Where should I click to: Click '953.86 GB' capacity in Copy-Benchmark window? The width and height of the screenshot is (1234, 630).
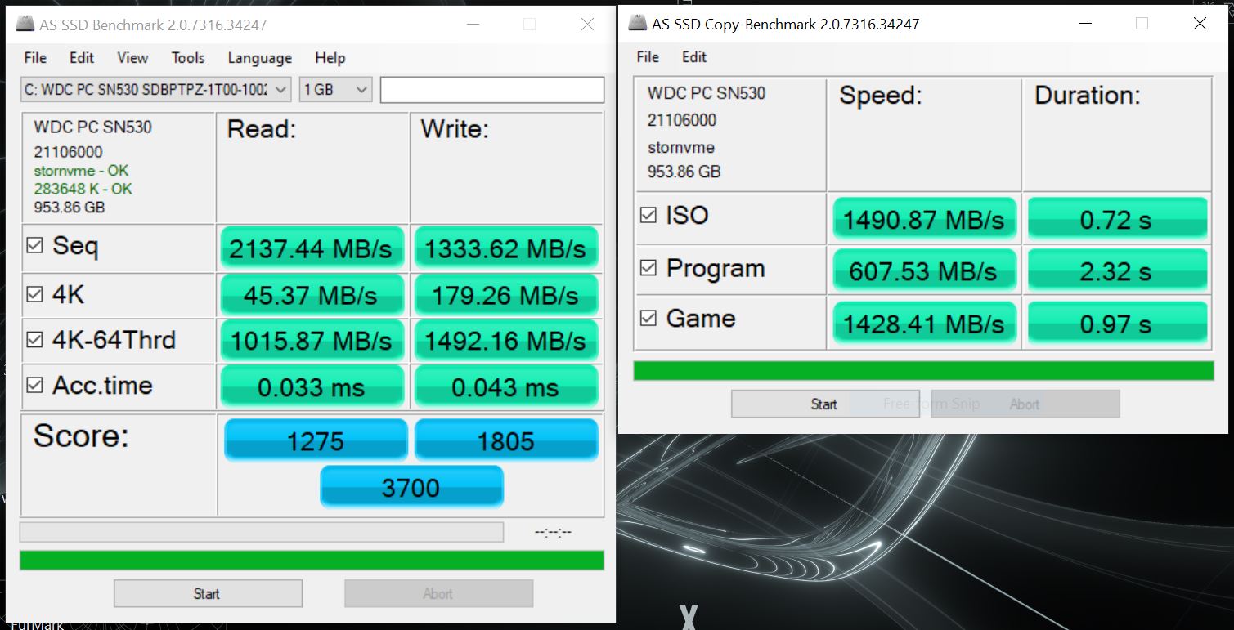pos(684,172)
